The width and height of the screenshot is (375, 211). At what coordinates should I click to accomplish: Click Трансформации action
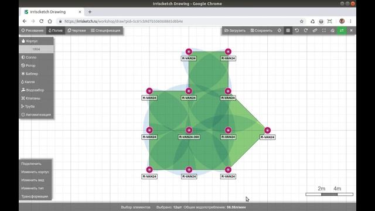point(35,196)
